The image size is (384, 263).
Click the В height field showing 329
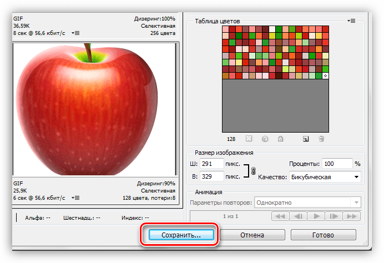tap(212, 176)
